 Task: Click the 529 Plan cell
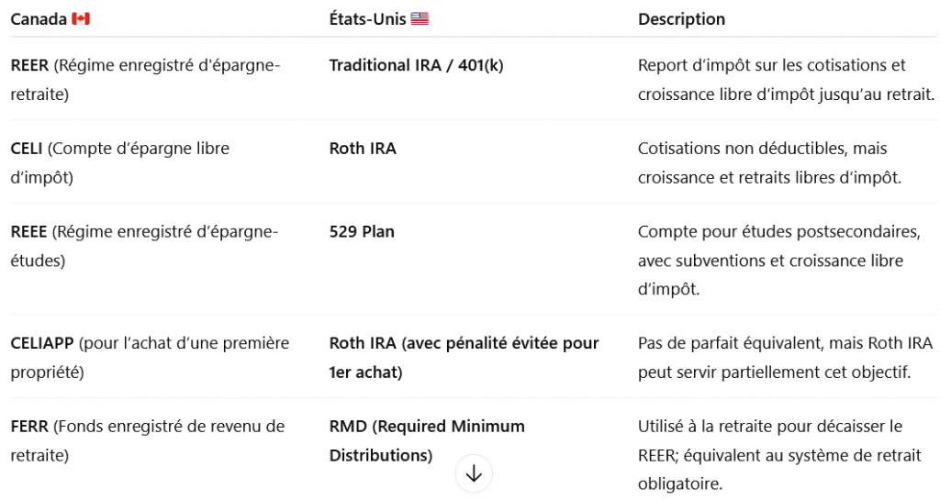362,232
